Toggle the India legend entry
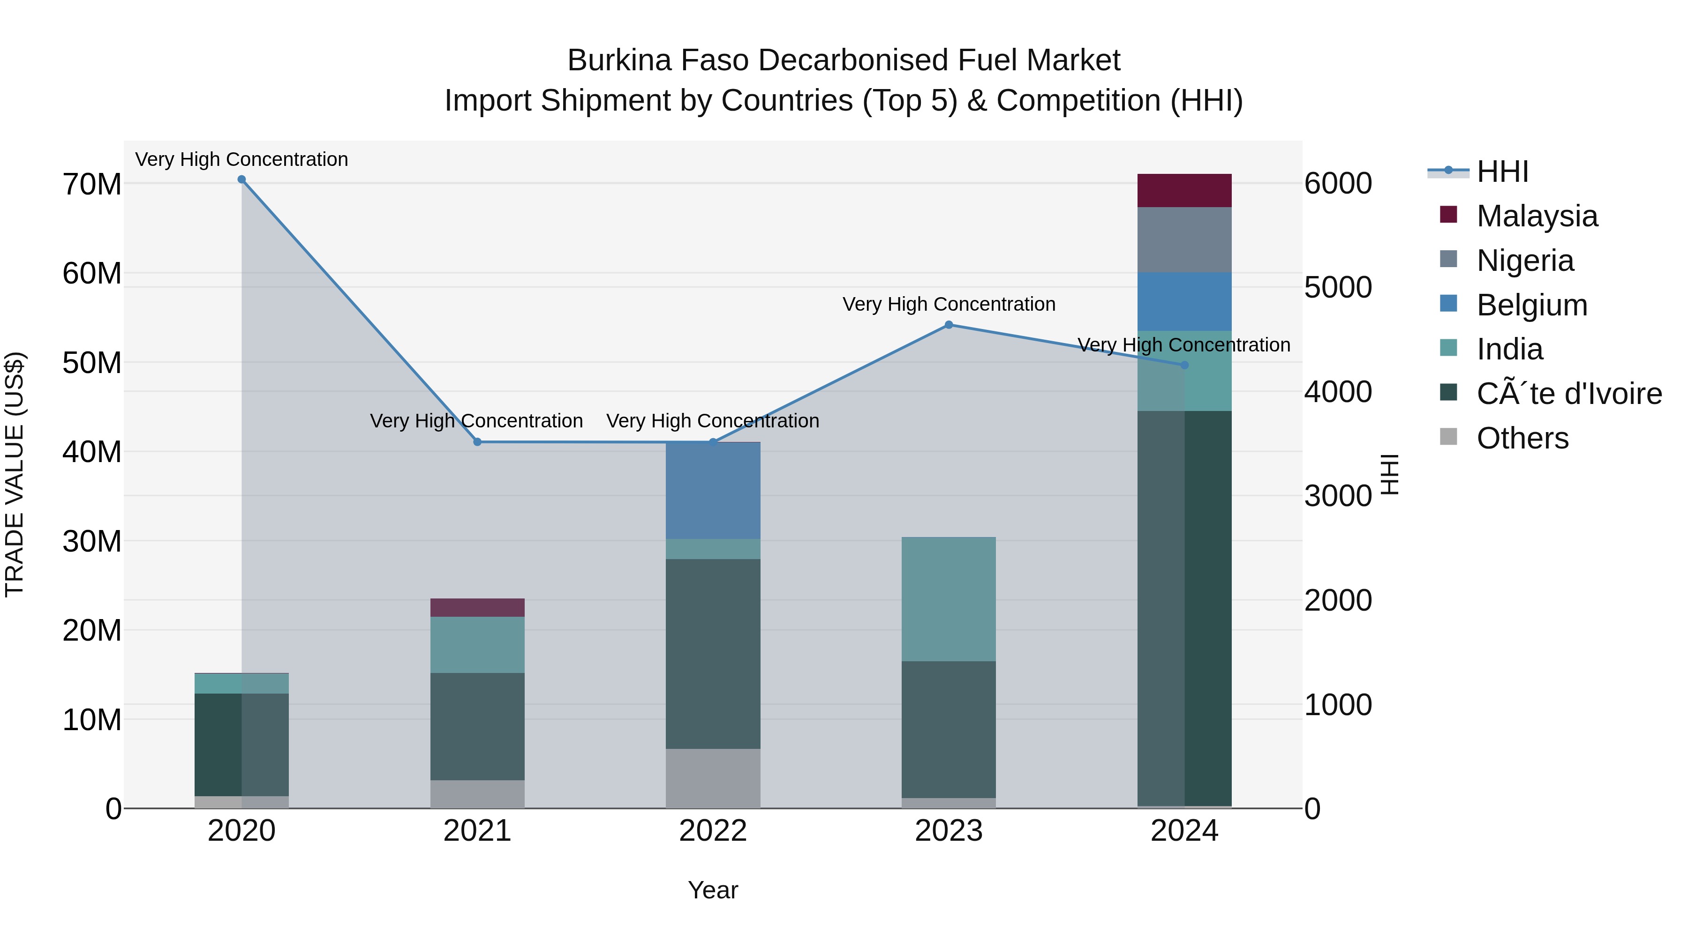The image size is (1688, 949). coord(1492,348)
